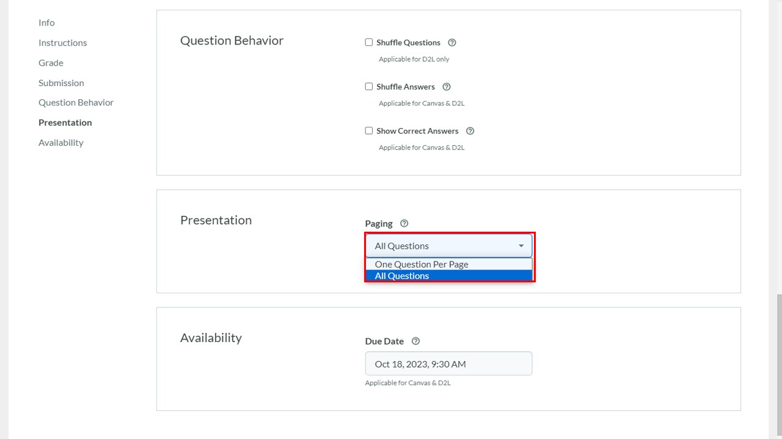
Task: Click the Paging dropdown showing All Questions
Action: [x=449, y=246]
